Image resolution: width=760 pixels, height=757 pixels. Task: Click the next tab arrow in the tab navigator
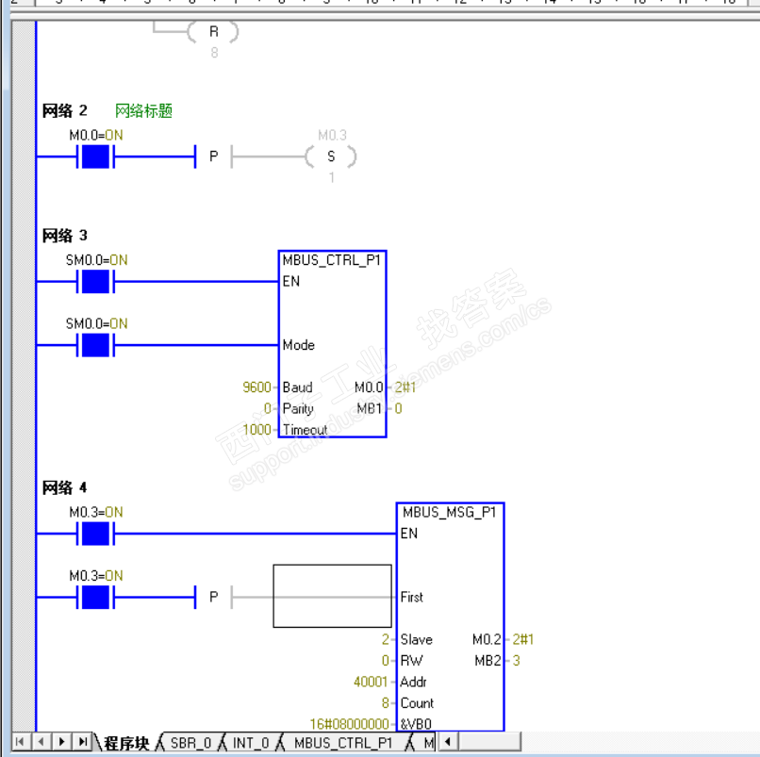pyautogui.click(x=61, y=742)
